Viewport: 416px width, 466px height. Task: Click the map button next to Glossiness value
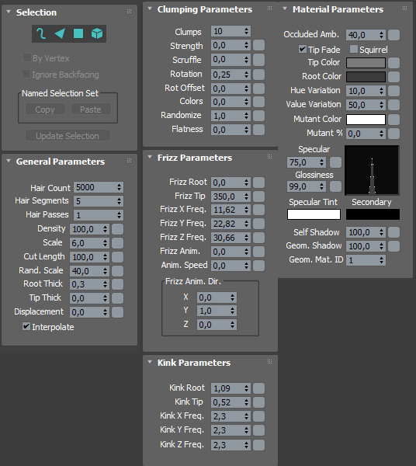[335, 186]
